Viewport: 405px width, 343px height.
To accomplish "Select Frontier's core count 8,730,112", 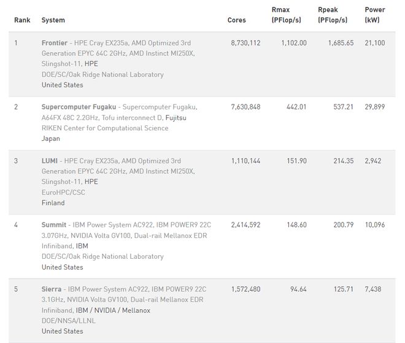I will (x=245, y=43).
